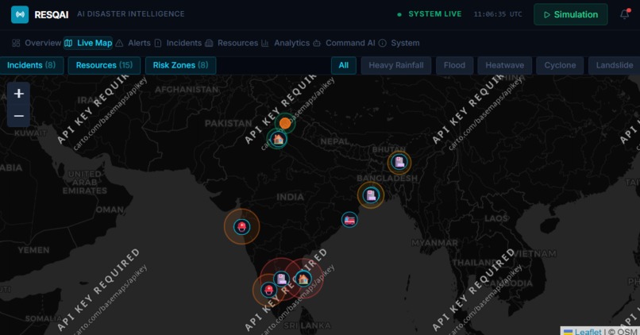
Task: Open the System tab
Action: click(399, 43)
